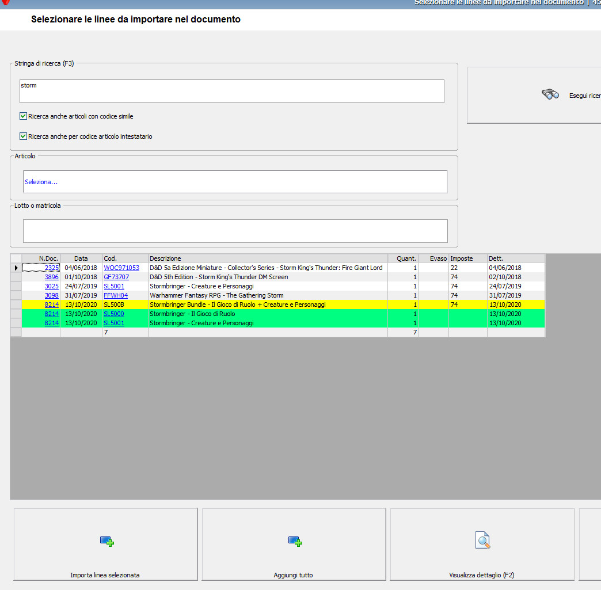The width and height of the screenshot is (601, 590).
Task: Open document number 2325
Action: (52, 268)
